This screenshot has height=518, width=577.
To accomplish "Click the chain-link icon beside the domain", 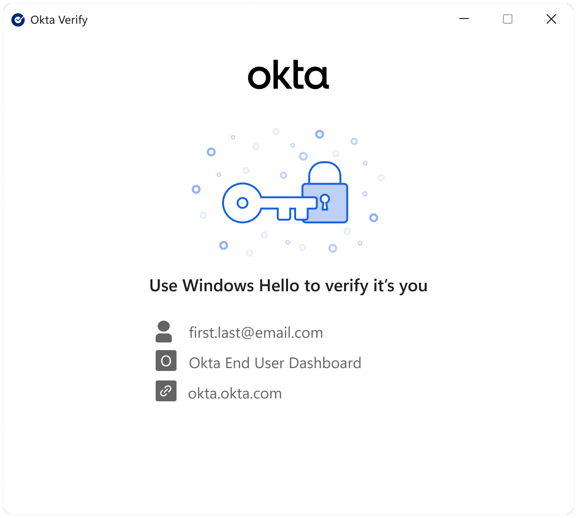I will 166,391.
